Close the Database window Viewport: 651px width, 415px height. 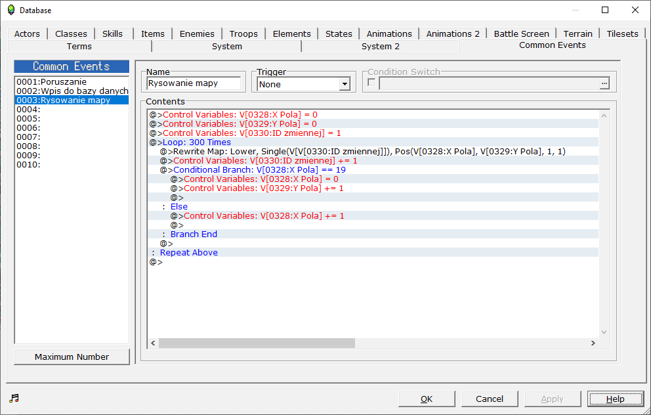pos(635,10)
